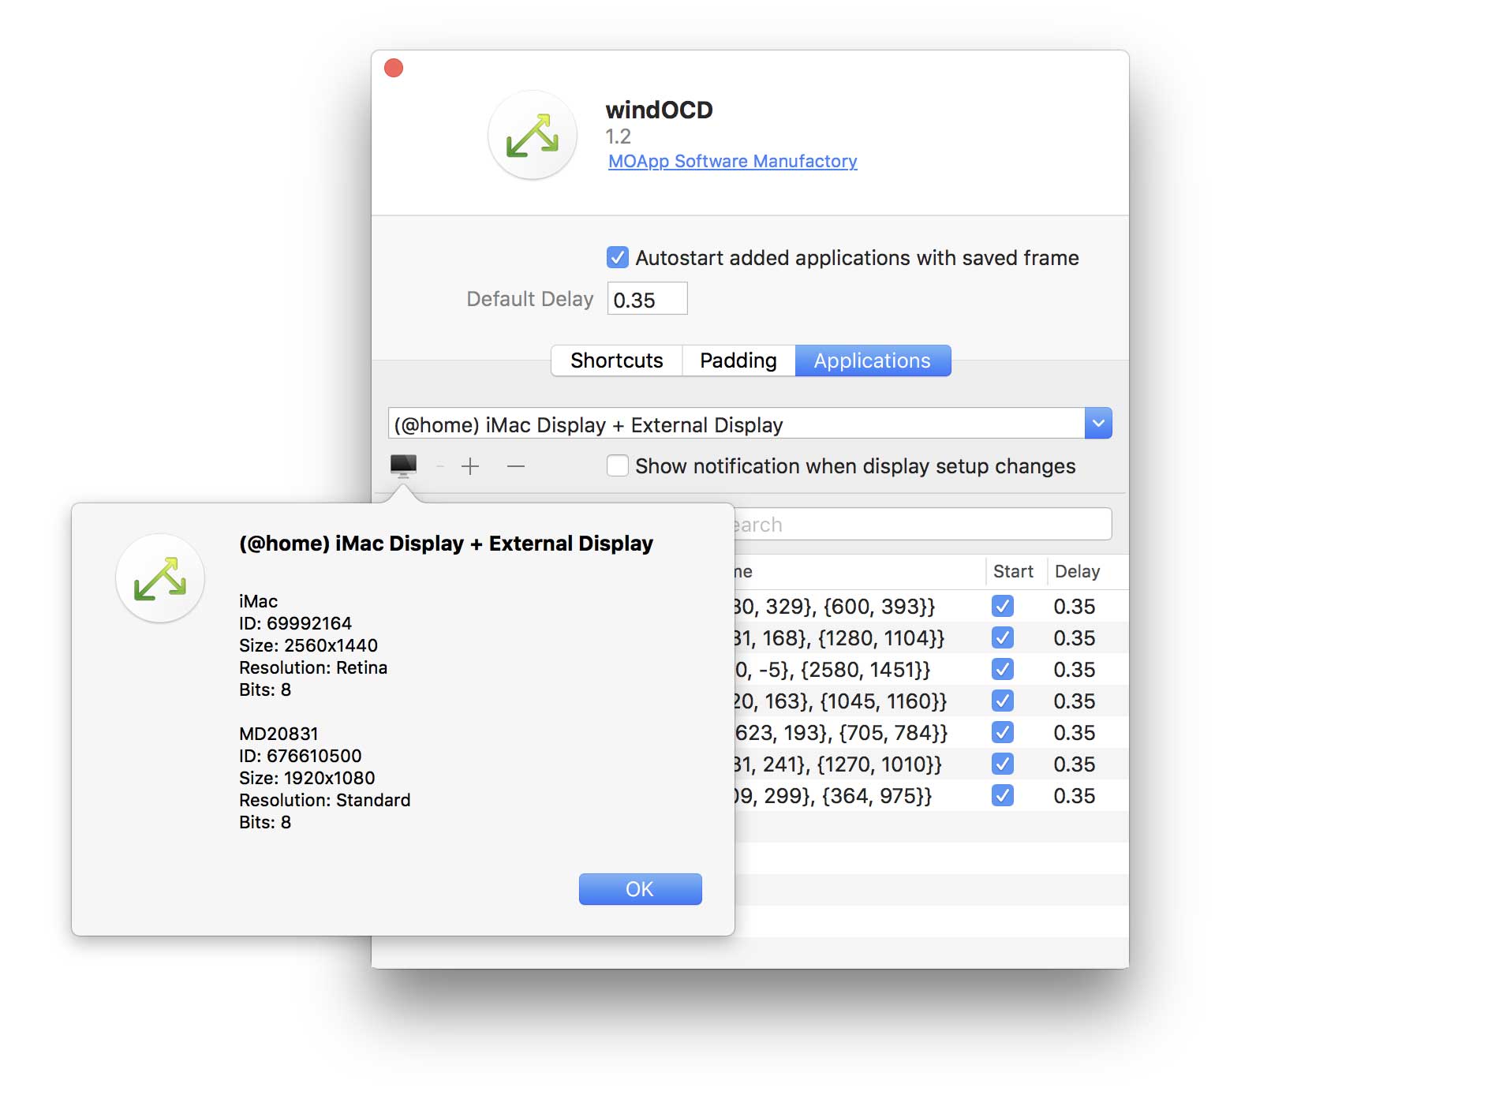The height and width of the screenshot is (1095, 1499).
Task: Click delay 0.35 in {1270, 1010} row
Action: click(x=1075, y=764)
